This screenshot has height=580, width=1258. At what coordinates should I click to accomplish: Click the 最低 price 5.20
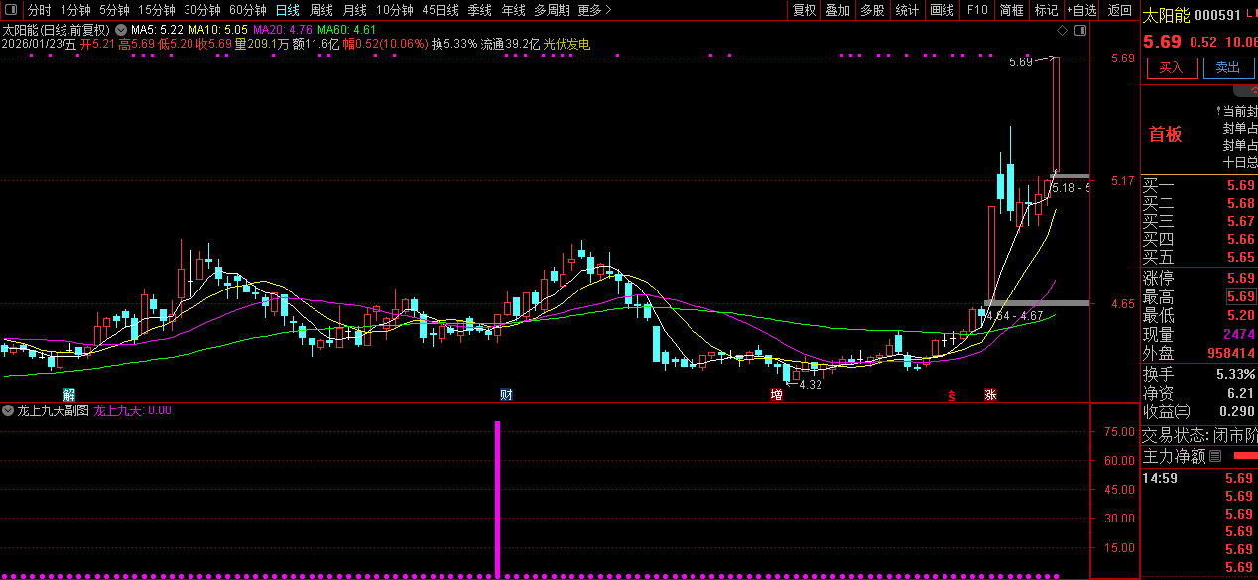point(1241,316)
